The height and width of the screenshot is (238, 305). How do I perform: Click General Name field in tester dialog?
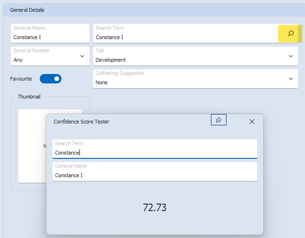pyautogui.click(x=155, y=175)
